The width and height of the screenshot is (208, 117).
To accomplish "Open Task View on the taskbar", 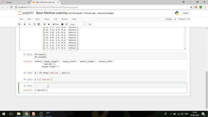I will point(11,114).
